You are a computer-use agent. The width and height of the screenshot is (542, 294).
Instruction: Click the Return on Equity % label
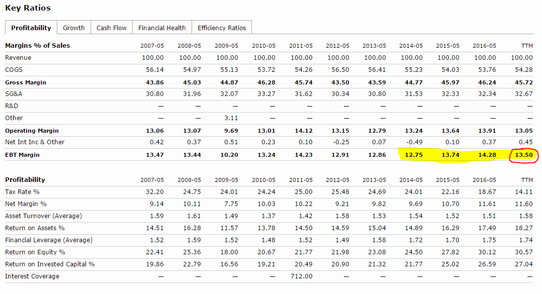[35, 252]
